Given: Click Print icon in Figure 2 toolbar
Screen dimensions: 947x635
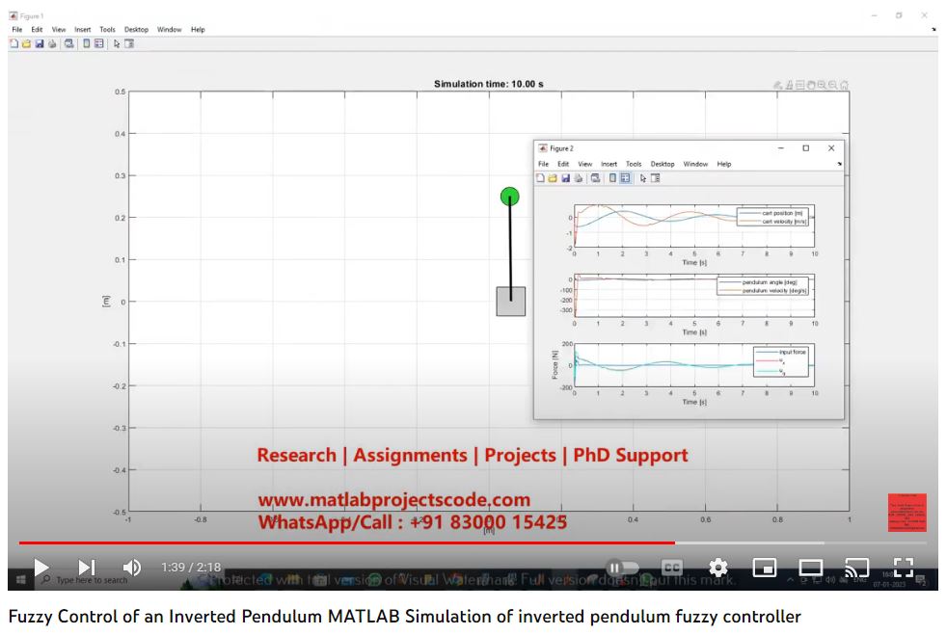Looking at the screenshot, I should pos(578,178).
